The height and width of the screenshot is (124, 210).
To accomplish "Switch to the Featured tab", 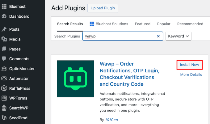I will 142,24.
